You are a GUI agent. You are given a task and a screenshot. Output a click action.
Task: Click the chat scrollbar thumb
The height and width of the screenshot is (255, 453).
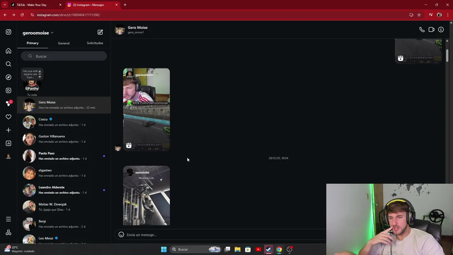[x=447, y=56]
